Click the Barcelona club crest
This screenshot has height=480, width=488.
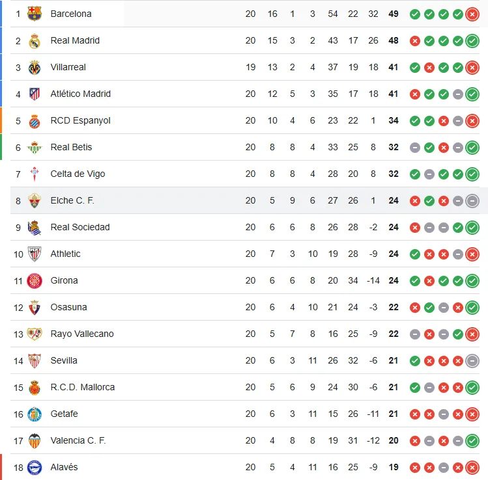[35, 14]
